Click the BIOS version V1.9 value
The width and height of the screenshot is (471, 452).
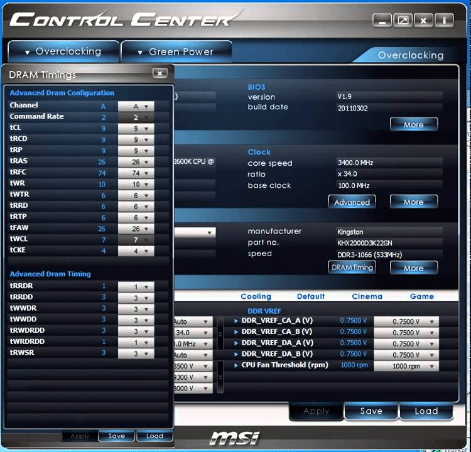pos(344,97)
